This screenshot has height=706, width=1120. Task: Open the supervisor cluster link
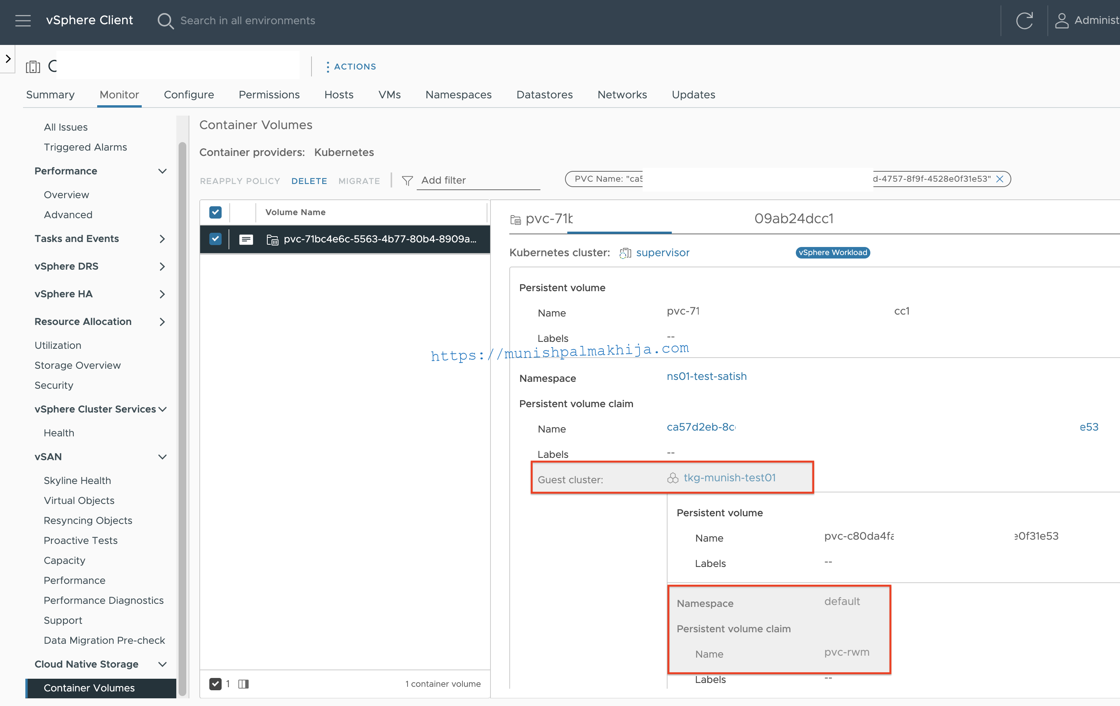663,252
